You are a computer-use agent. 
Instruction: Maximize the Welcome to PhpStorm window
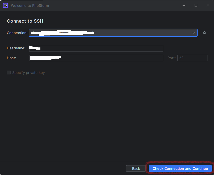coord(196,5)
